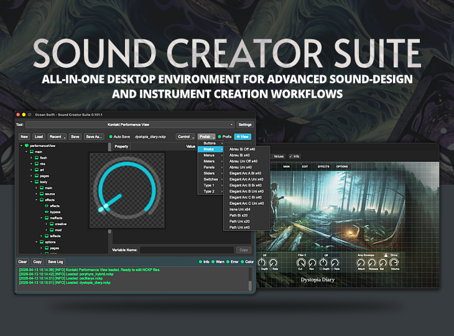Expand the teffects tree node

point(41,236)
